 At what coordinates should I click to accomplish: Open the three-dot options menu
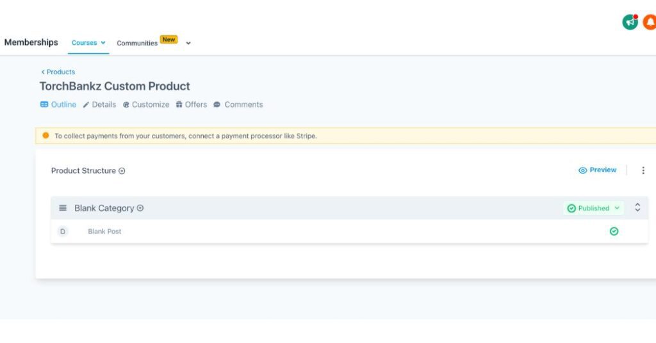tap(643, 170)
